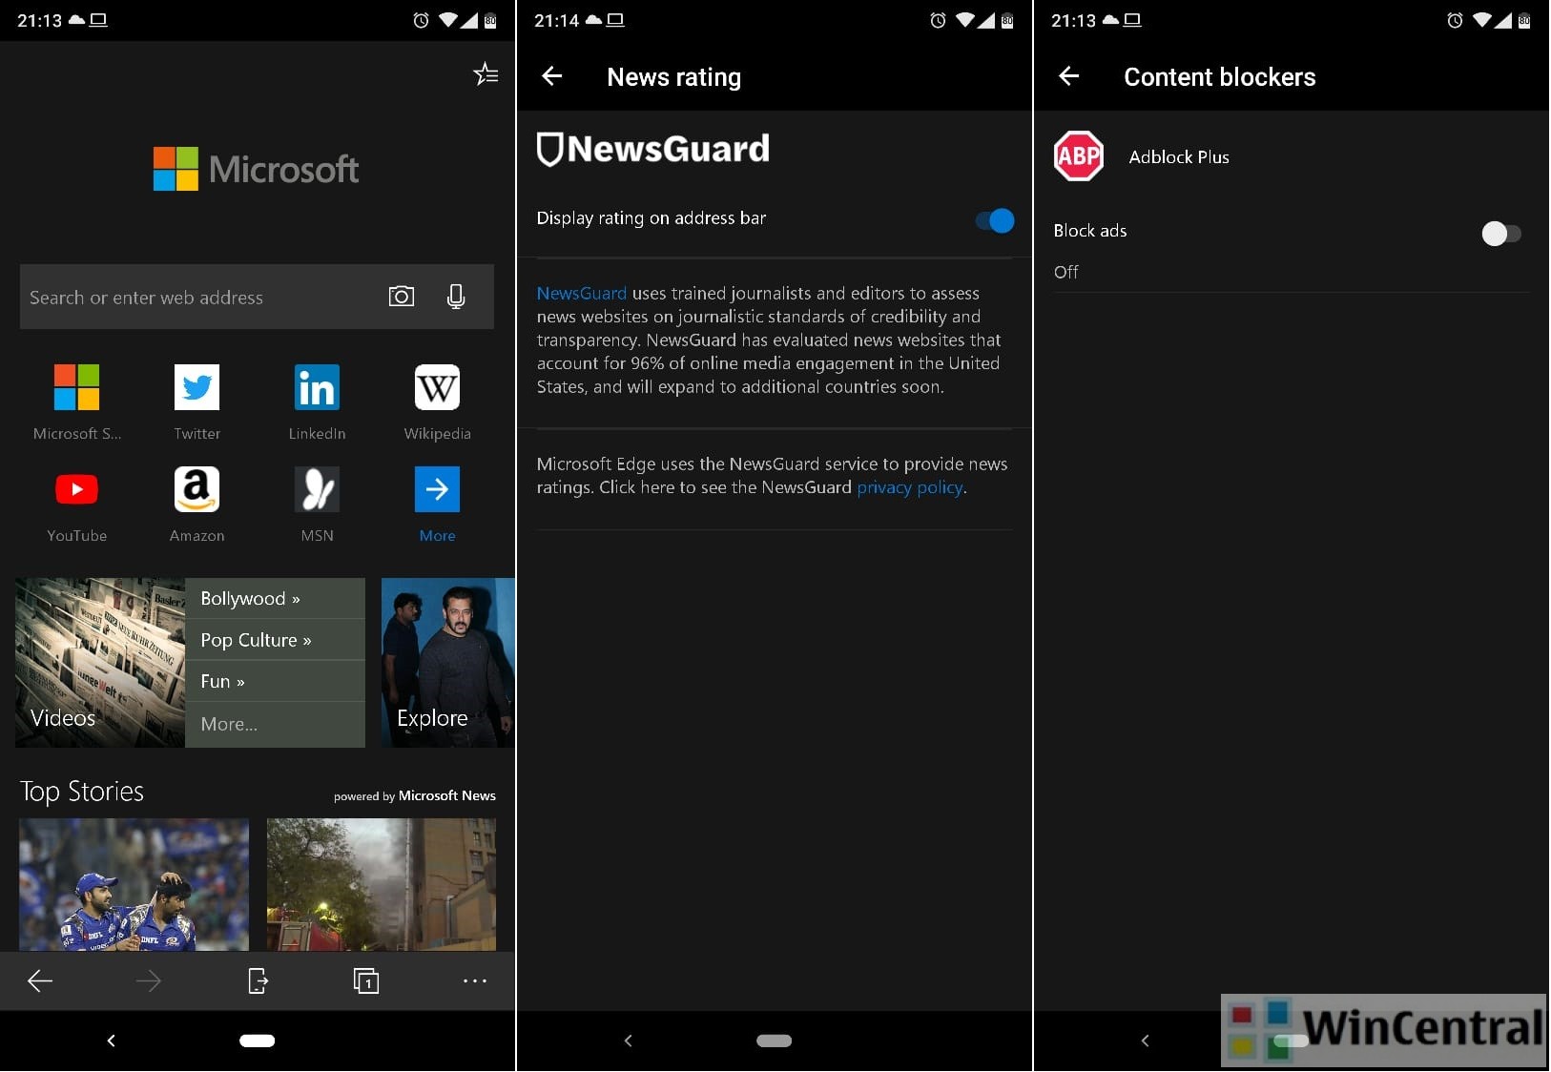This screenshot has height=1072, width=1551.
Task: Open the LinkedIn shortcut
Action: coord(316,388)
